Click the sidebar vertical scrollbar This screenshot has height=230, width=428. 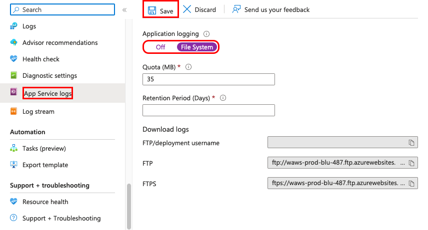coord(129,206)
